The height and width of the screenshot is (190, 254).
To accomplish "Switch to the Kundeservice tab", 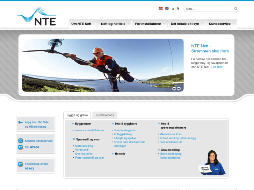I will click(x=105, y=115).
